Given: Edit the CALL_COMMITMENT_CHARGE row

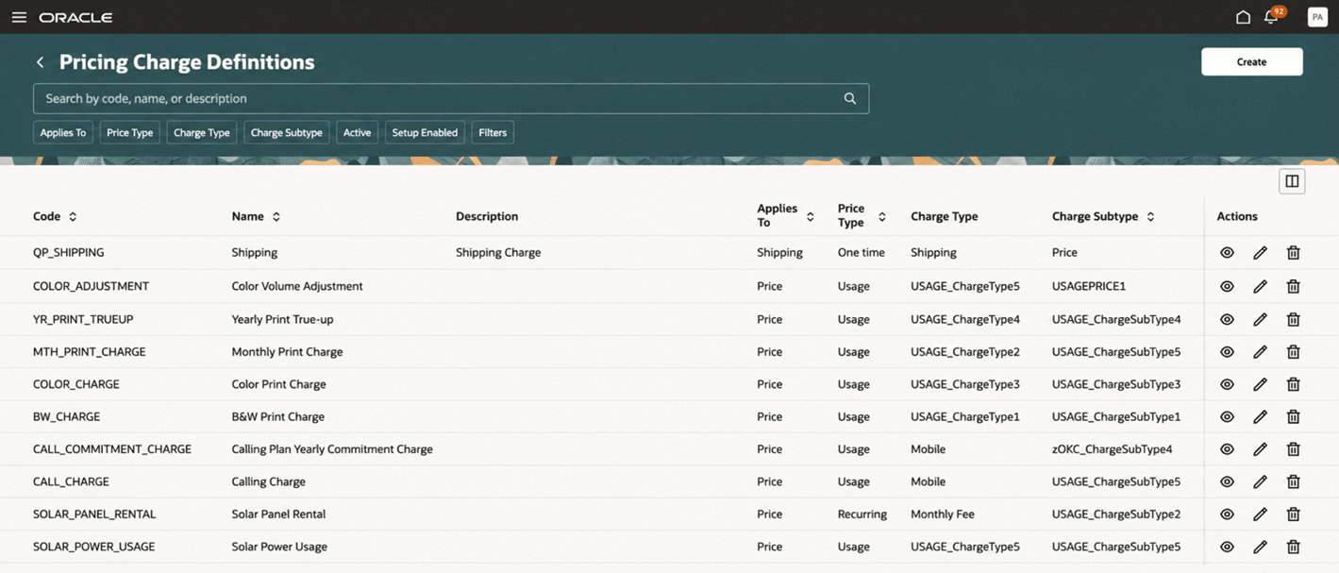Looking at the screenshot, I should coord(1260,449).
